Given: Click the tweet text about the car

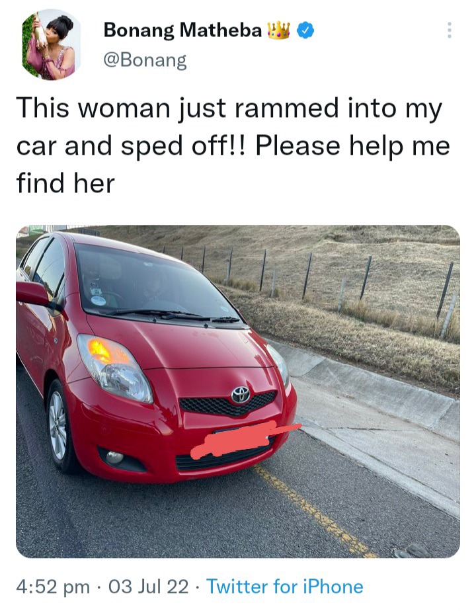Looking at the screenshot, I should point(233,145).
